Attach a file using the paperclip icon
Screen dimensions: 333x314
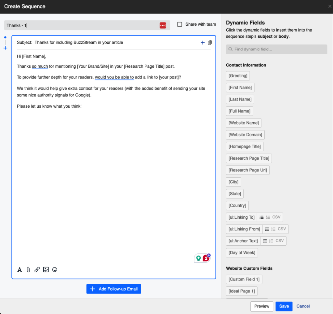28,269
